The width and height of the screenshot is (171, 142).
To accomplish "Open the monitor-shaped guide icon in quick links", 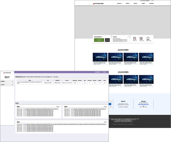I will (x=141, y=39).
